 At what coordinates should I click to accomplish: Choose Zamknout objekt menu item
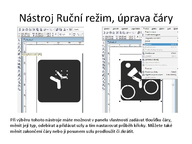[x=160, y=60]
